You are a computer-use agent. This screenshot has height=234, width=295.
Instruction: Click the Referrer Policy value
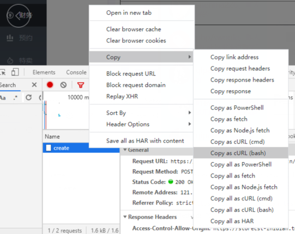click(x=184, y=203)
